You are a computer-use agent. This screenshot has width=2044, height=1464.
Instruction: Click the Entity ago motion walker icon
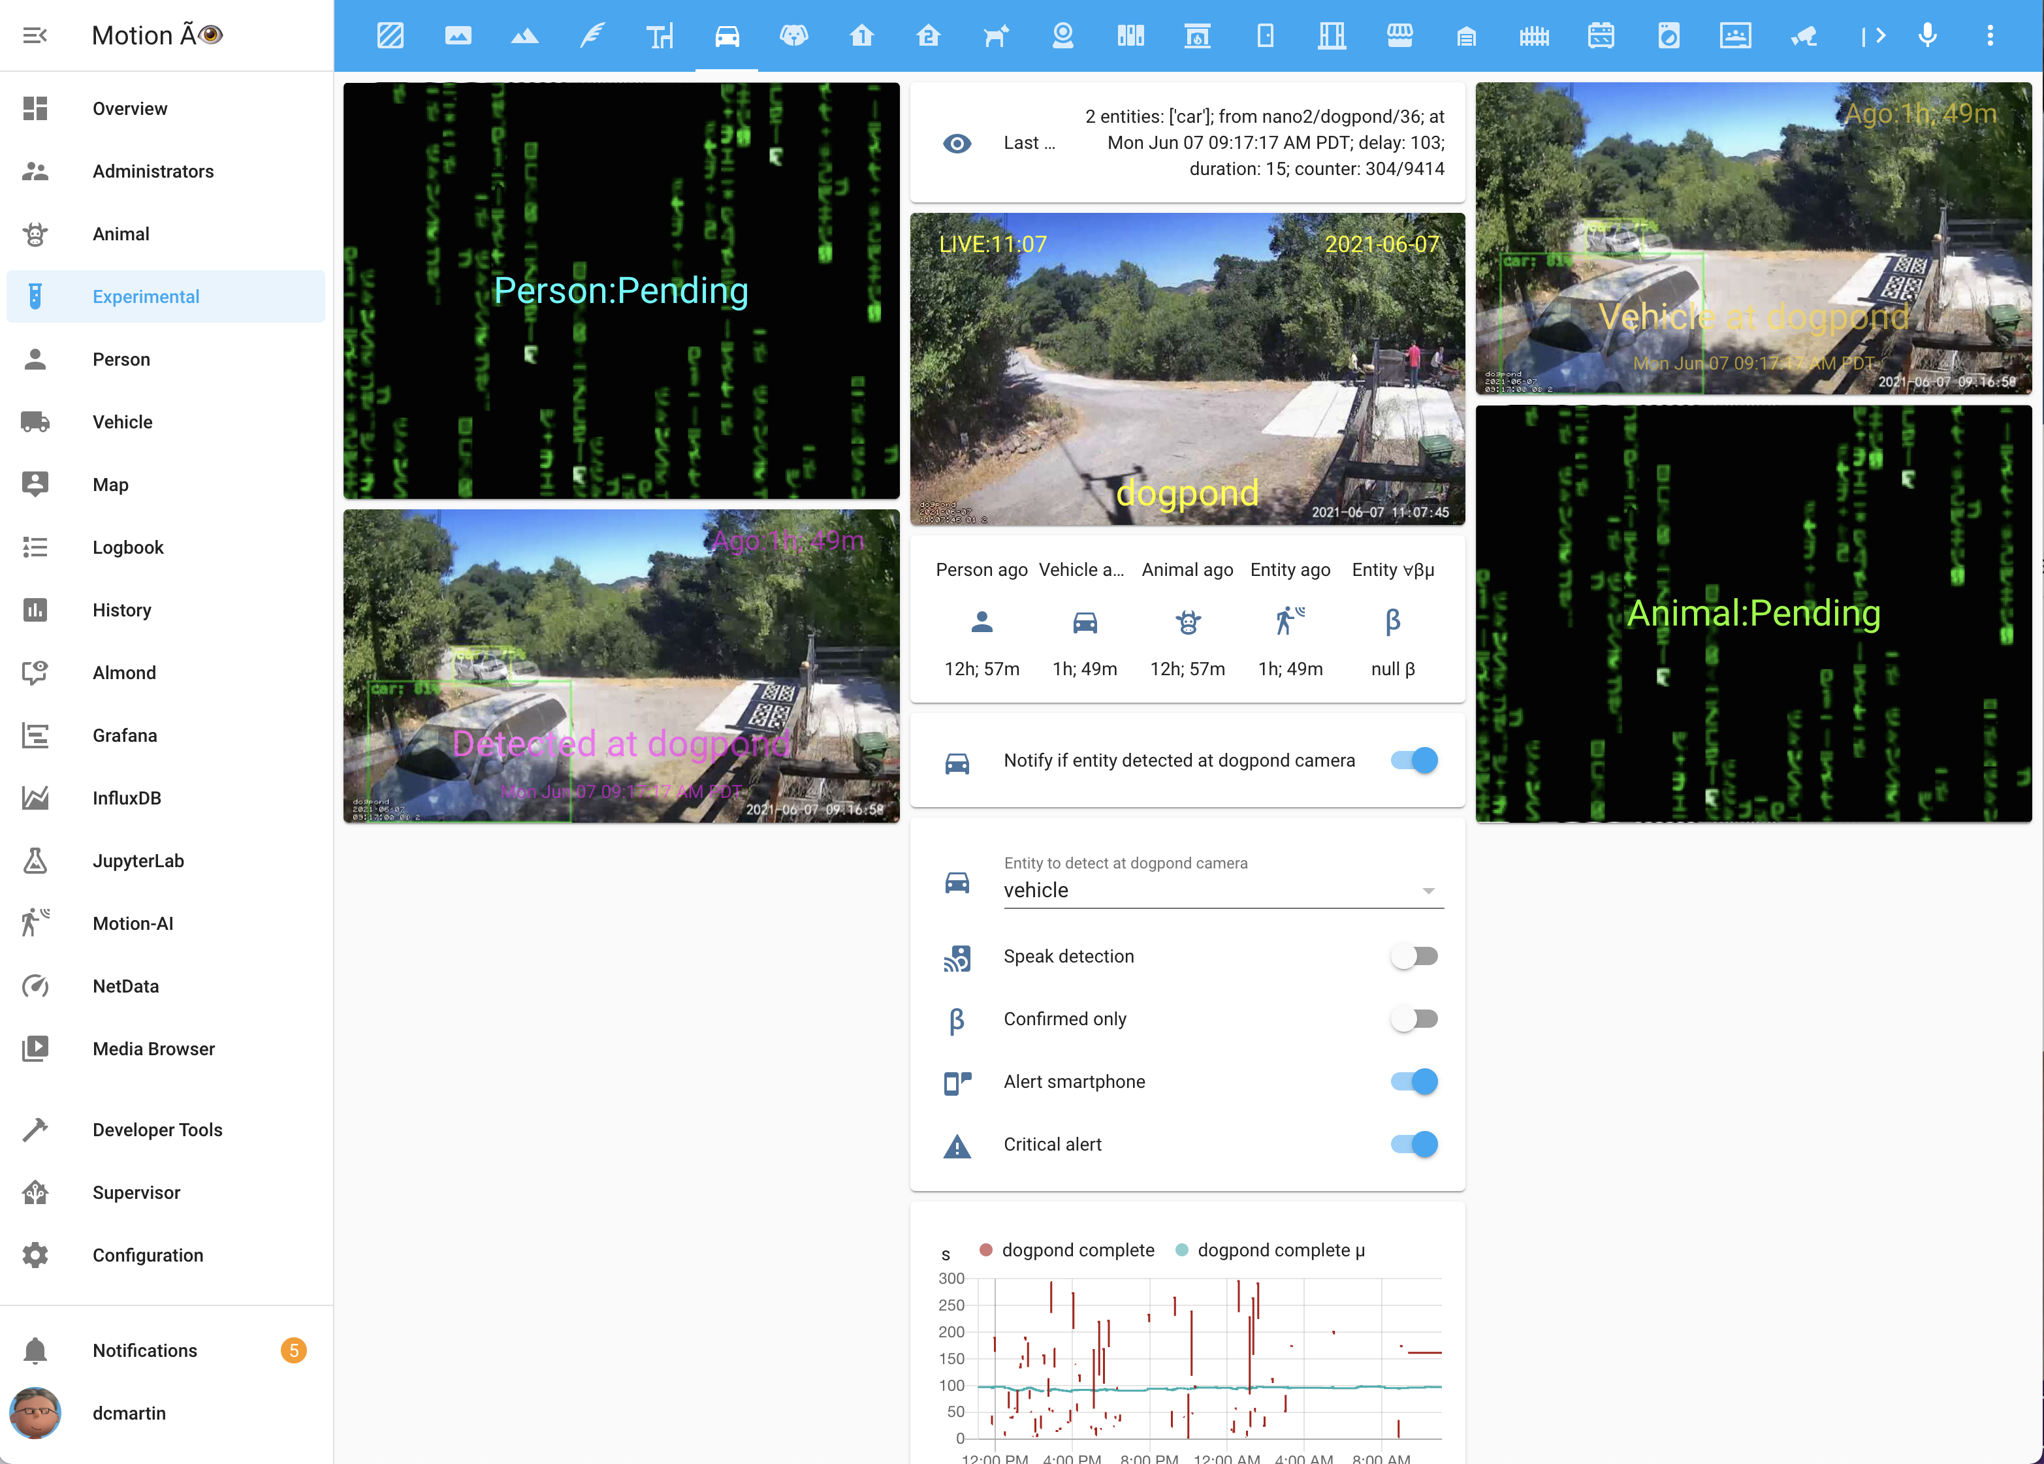tap(1290, 622)
